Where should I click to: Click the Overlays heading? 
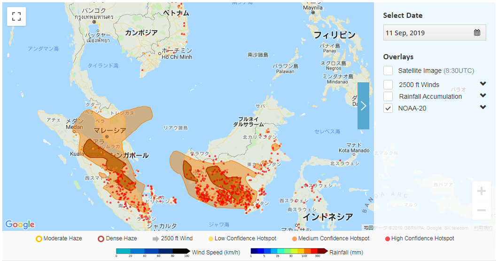pos(398,57)
